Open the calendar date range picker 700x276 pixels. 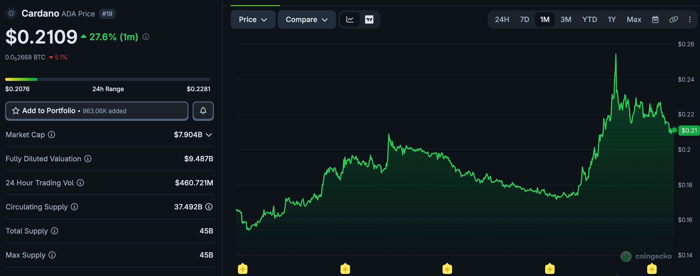click(x=655, y=19)
